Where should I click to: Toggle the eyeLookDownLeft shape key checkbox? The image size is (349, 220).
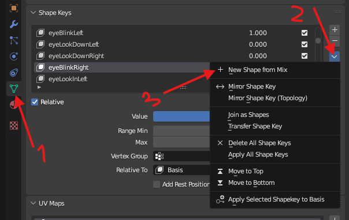coord(305,44)
